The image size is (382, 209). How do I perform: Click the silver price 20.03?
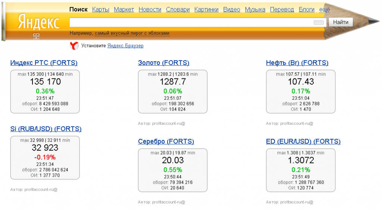[x=173, y=160]
